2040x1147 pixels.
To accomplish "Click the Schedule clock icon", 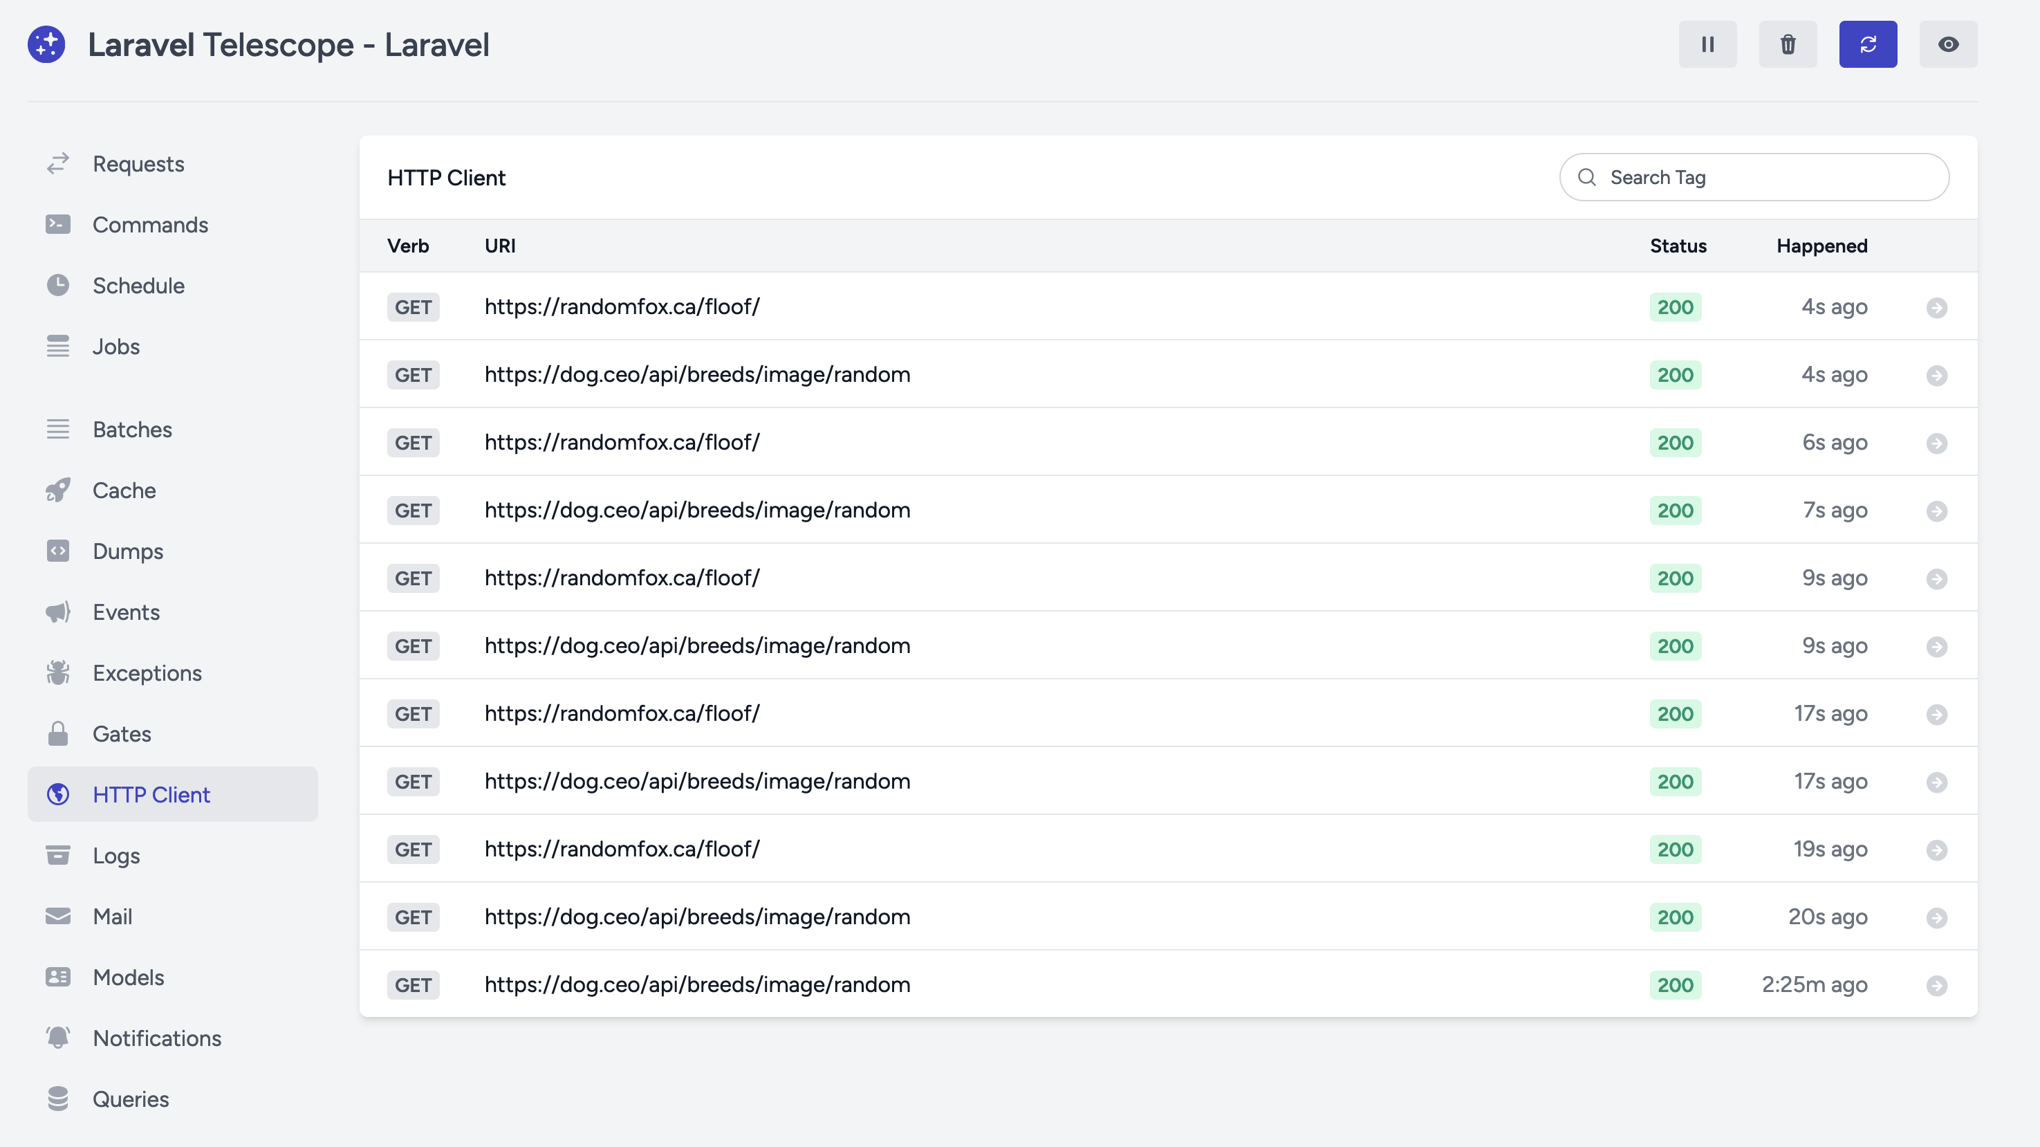I will click(58, 285).
